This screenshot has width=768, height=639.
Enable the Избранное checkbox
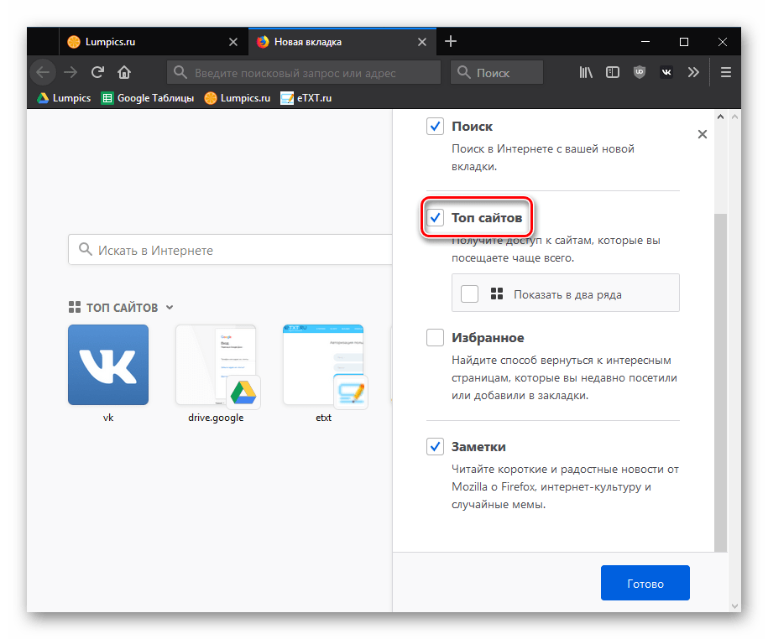[435, 338]
